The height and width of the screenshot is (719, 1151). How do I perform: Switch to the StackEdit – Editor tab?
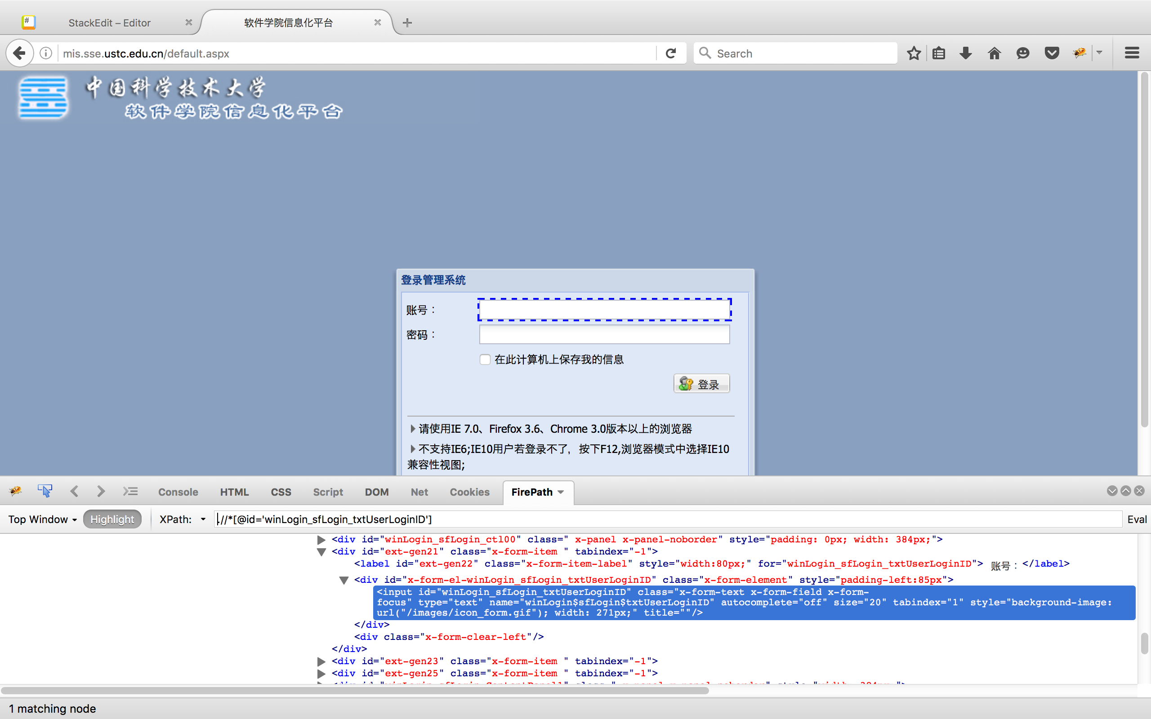109,22
